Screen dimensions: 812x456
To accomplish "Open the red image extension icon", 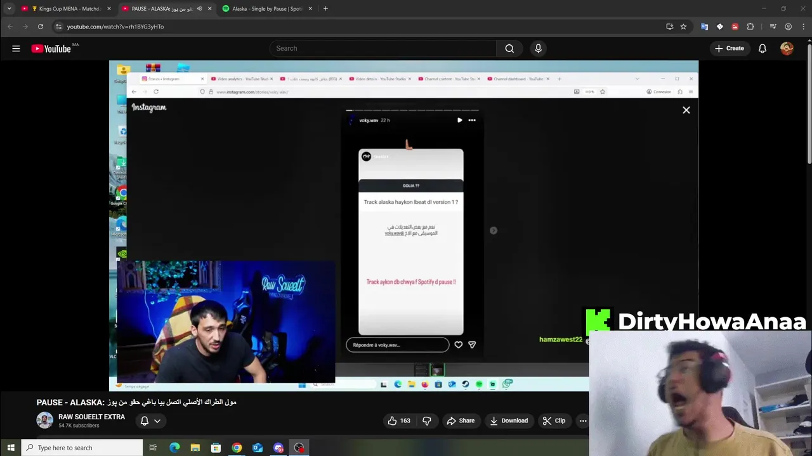I will pyautogui.click(x=735, y=27).
